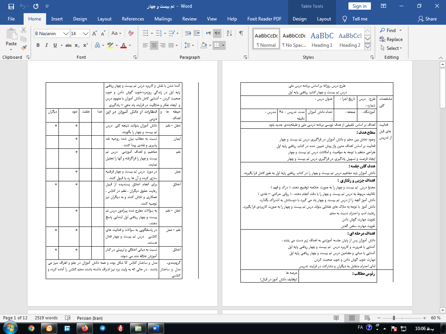Click the Chrome icon in taskbar
Image resolution: width=446 pixels, height=334 pixels.
(31, 328)
